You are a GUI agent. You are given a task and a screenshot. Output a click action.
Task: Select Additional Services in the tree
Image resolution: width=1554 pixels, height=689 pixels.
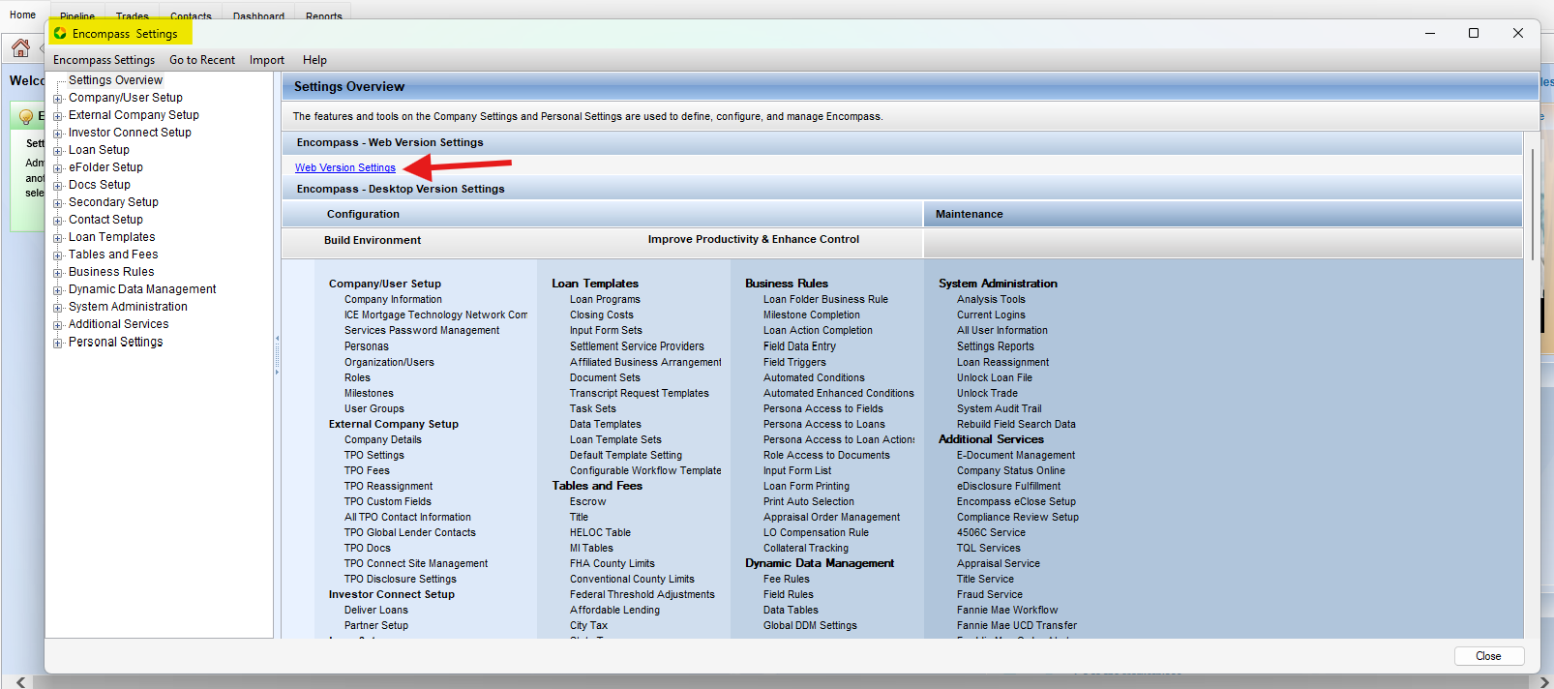pyautogui.click(x=118, y=324)
